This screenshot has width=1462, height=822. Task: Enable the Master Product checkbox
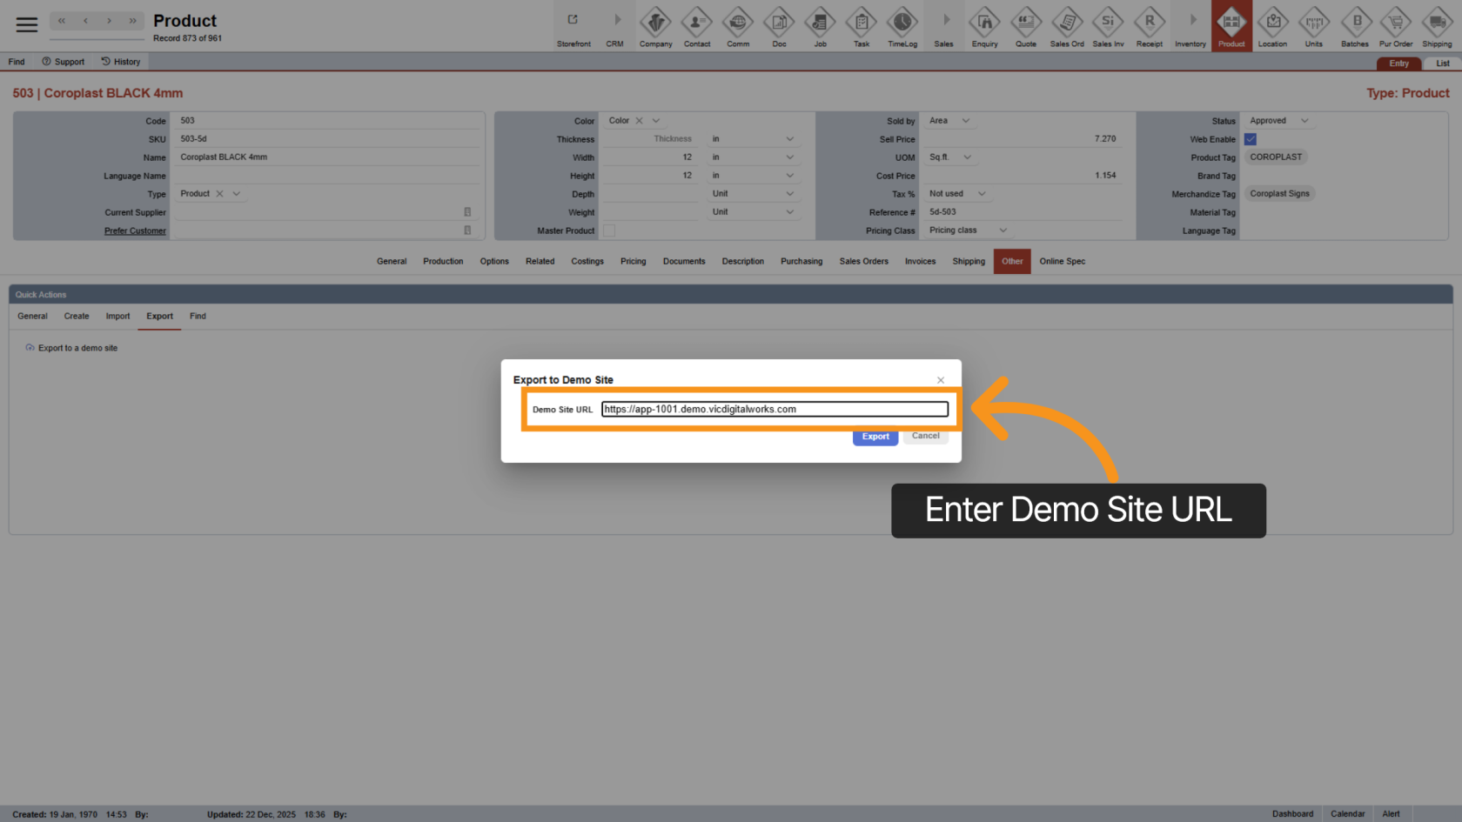click(x=609, y=231)
